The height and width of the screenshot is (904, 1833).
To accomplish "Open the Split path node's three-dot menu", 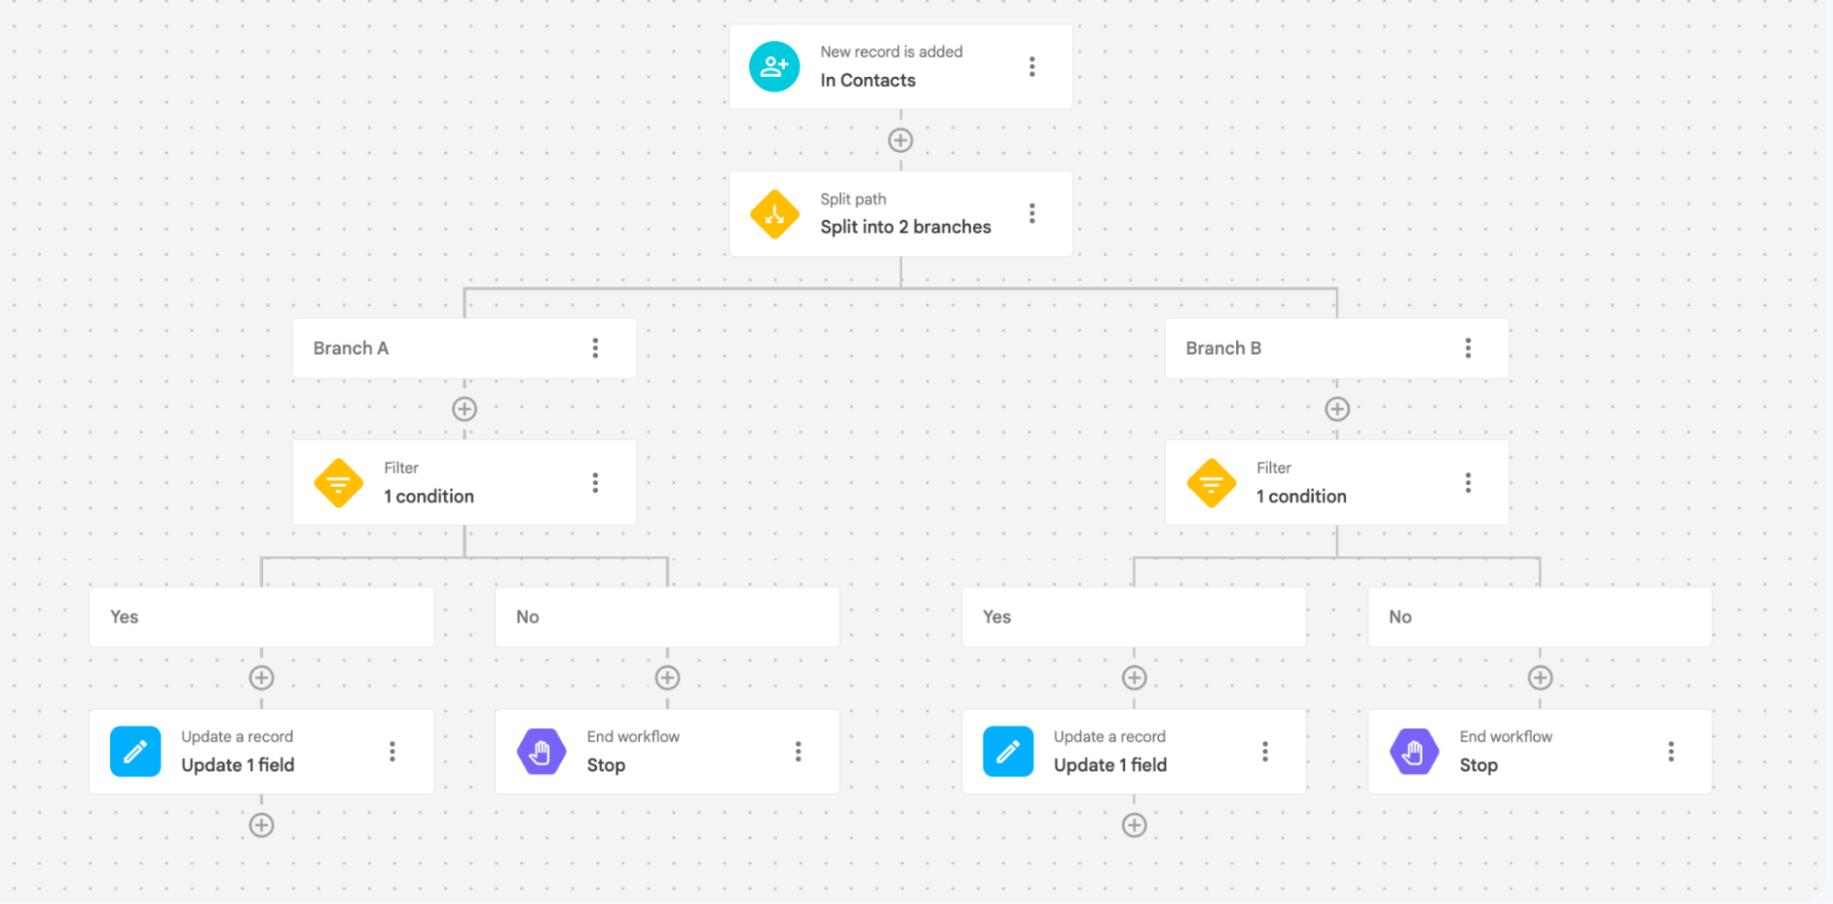I will pyautogui.click(x=1032, y=213).
